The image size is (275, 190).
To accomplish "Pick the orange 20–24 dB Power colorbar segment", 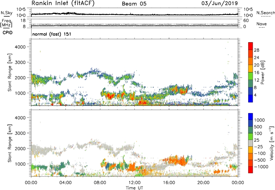I will pos(251,61).
